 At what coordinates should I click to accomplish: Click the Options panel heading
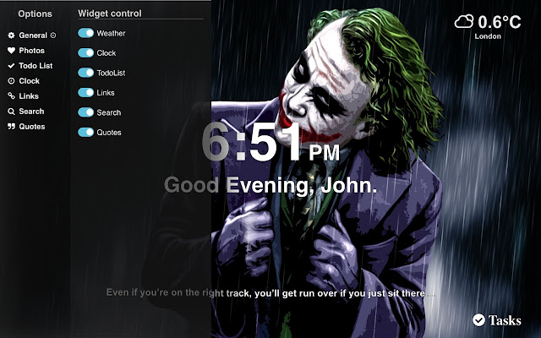[35, 14]
